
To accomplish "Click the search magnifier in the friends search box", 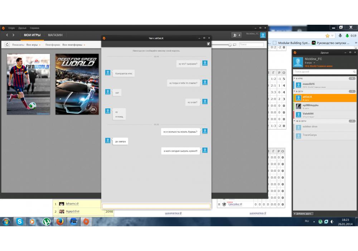I will pyautogui.click(x=354, y=72).
